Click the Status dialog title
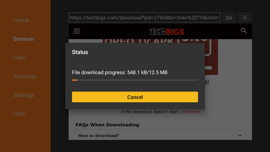 80,52
